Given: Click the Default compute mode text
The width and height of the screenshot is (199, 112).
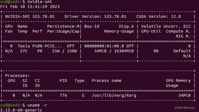Looking at the screenshot, I should click(x=182, y=51).
